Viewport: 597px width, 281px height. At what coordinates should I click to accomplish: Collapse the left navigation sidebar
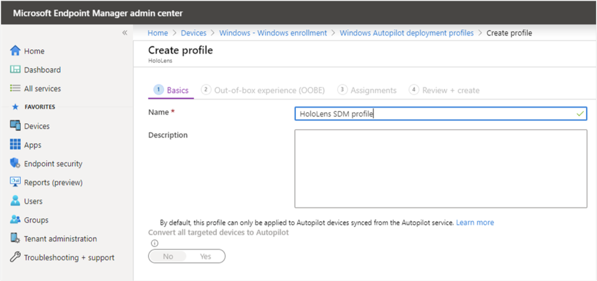coord(124,33)
